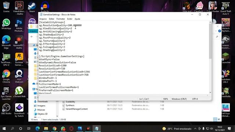Open the VideoEditor shortcut on desktop

19,8
